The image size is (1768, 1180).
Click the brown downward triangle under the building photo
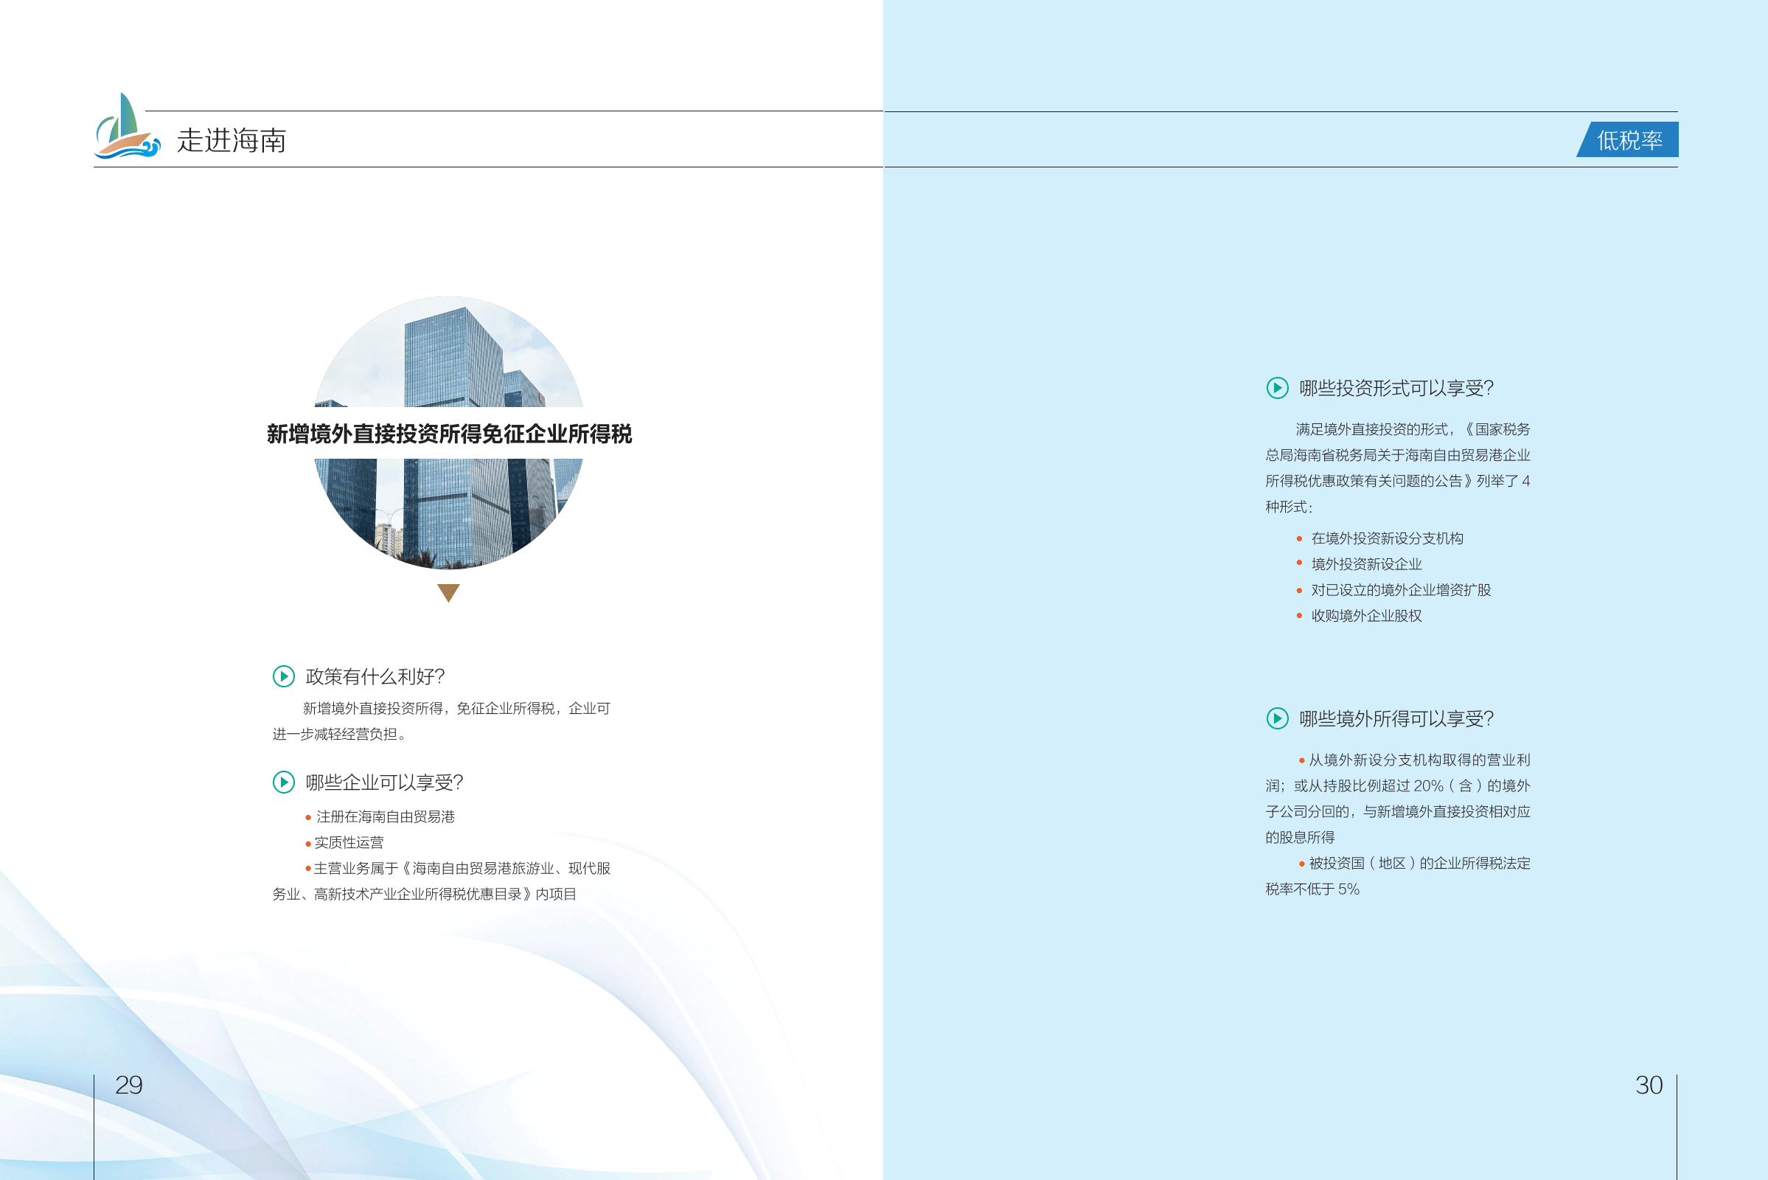coord(448,593)
